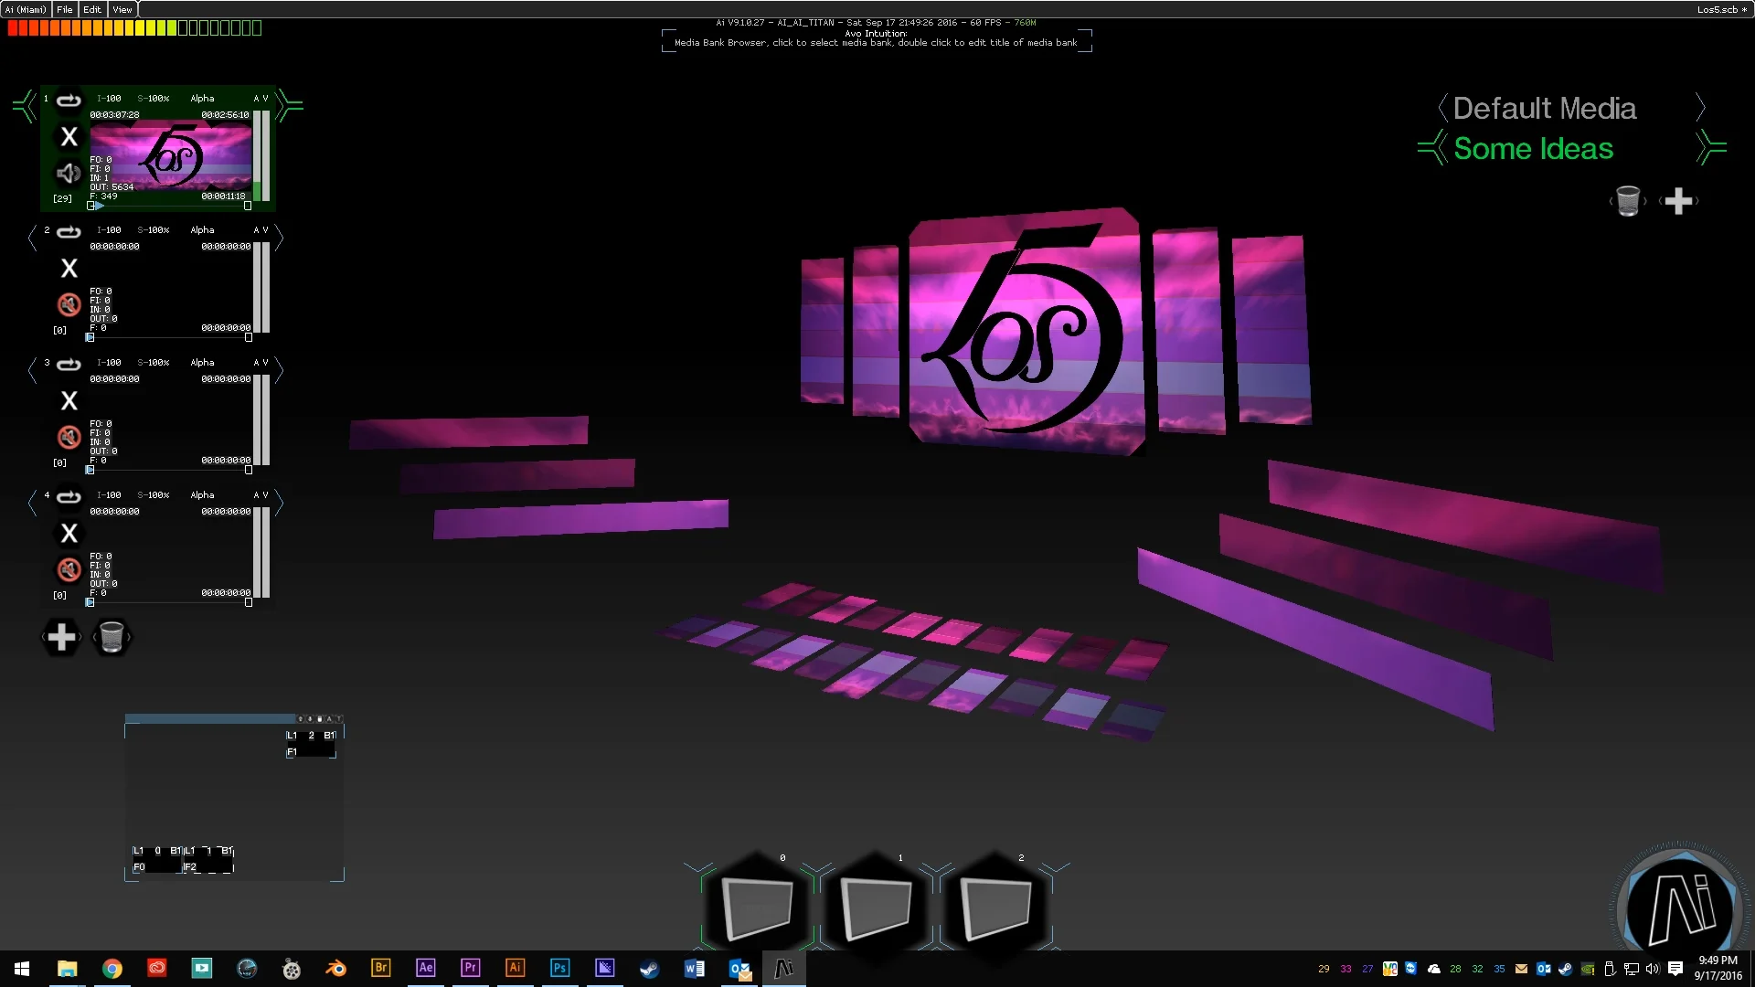
Task: Open Chrome from taskbar
Action: pos(112,968)
